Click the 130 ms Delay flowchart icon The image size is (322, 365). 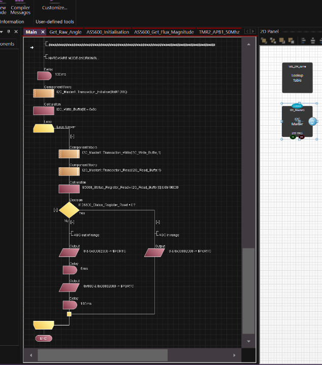tap(44, 76)
